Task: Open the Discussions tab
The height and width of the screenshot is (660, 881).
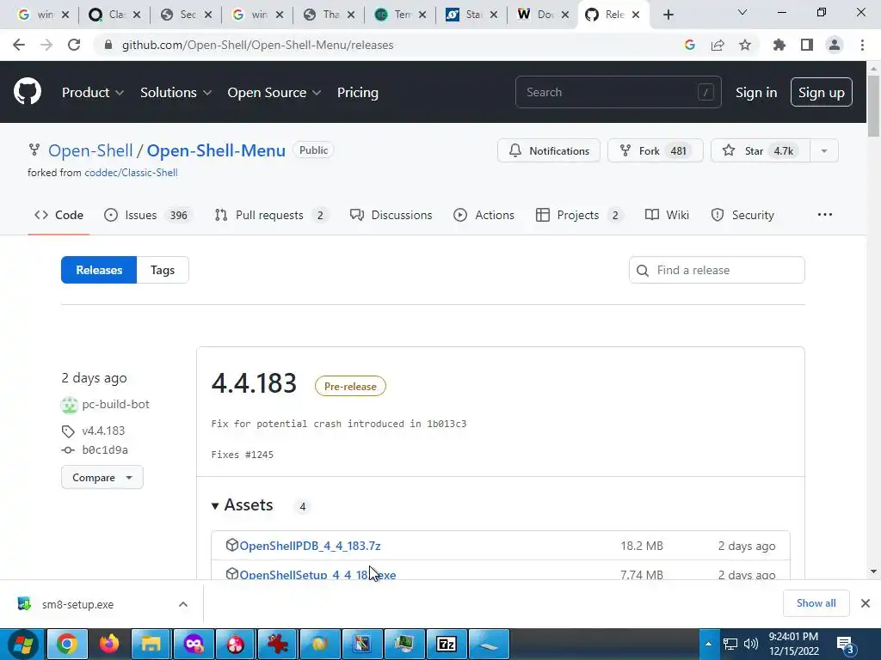Action: click(x=391, y=215)
